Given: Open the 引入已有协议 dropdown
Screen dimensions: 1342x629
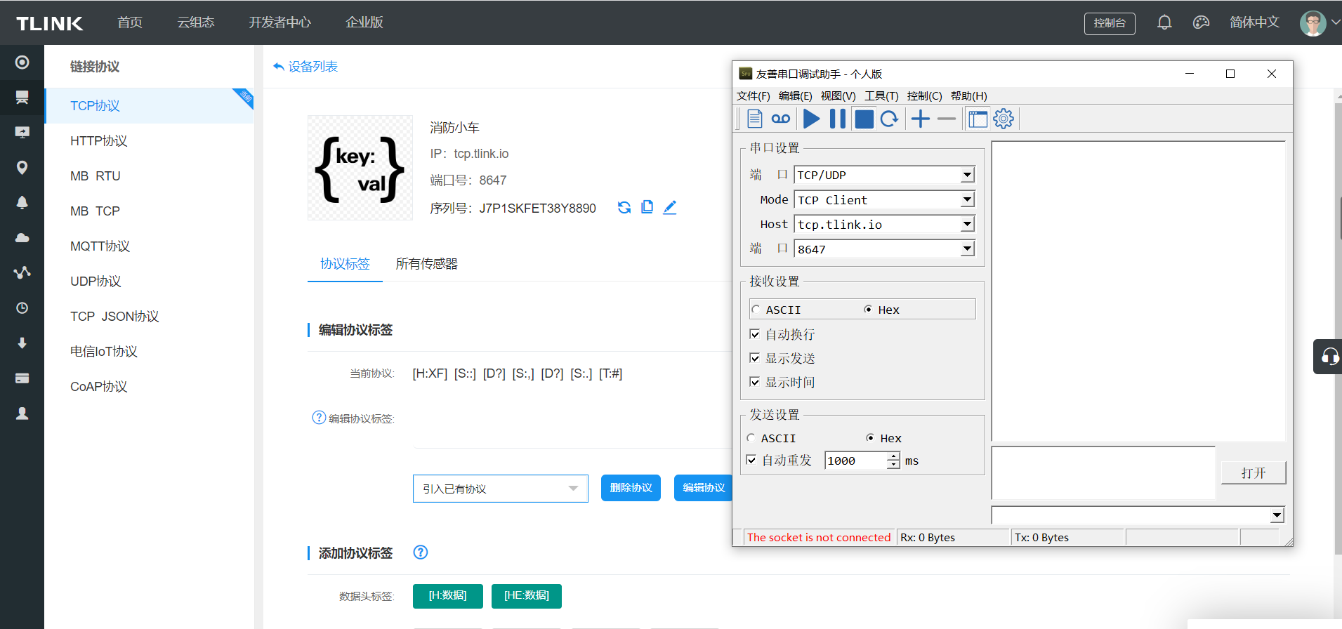Looking at the screenshot, I should tap(500, 489).
